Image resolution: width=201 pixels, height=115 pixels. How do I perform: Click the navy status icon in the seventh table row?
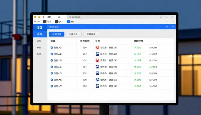[x=97, y=86]
